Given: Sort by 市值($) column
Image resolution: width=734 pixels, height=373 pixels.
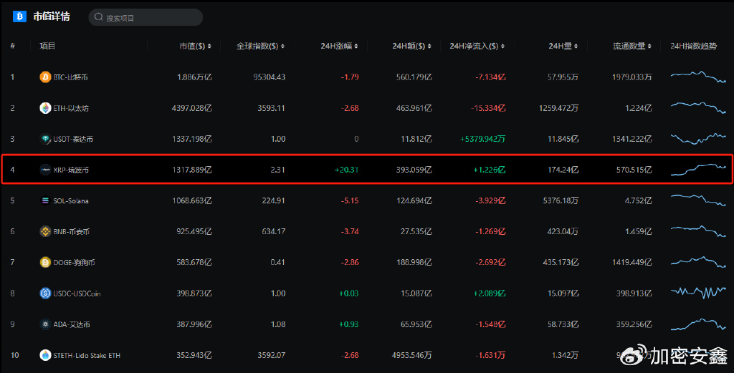Looking at the screenshot, I should coord(195,46).
